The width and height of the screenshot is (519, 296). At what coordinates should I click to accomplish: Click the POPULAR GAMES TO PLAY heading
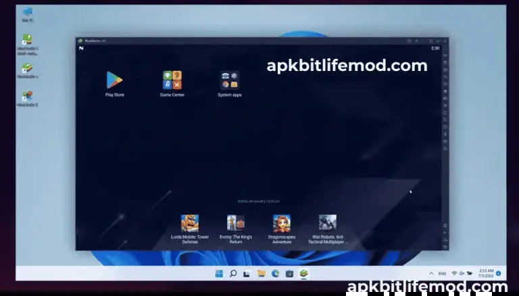[259, 201]
